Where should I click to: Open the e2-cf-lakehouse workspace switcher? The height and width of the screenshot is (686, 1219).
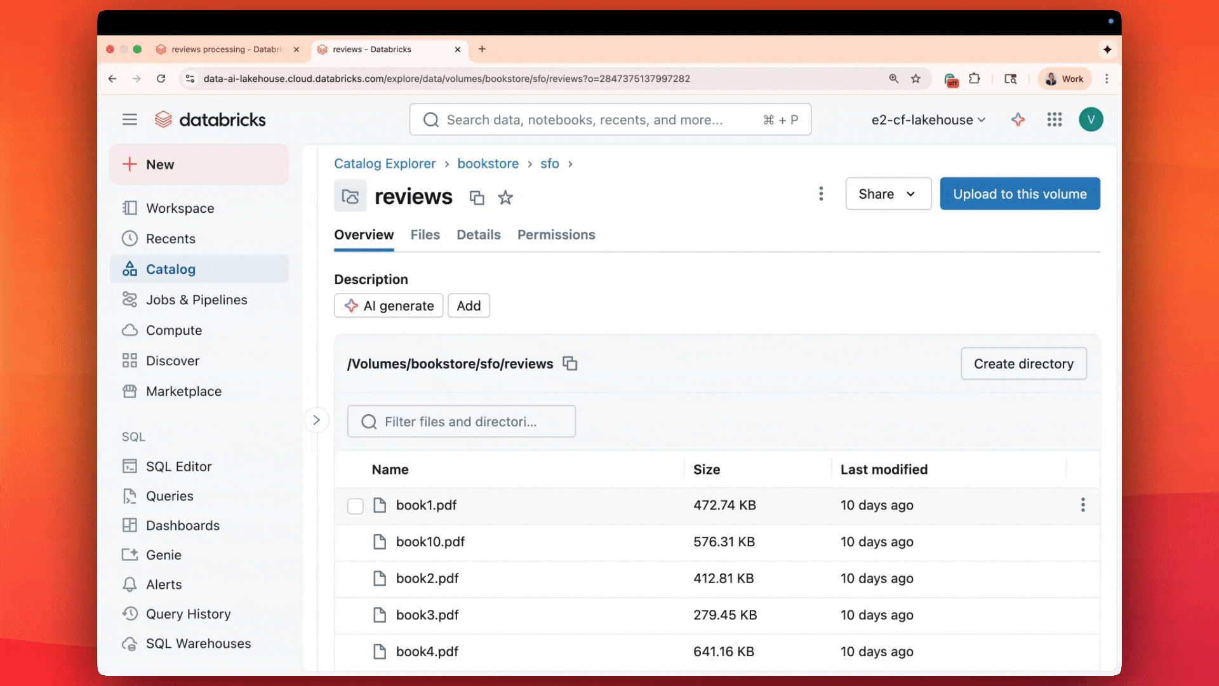[928, 119]
